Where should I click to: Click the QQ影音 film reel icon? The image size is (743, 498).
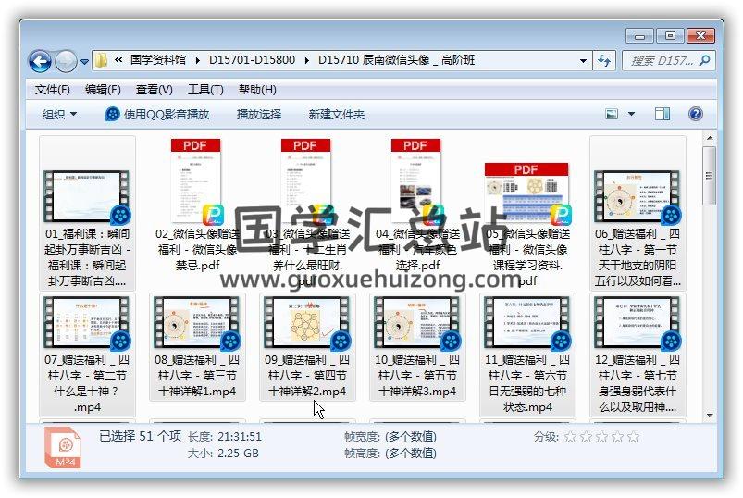[112, 114]
